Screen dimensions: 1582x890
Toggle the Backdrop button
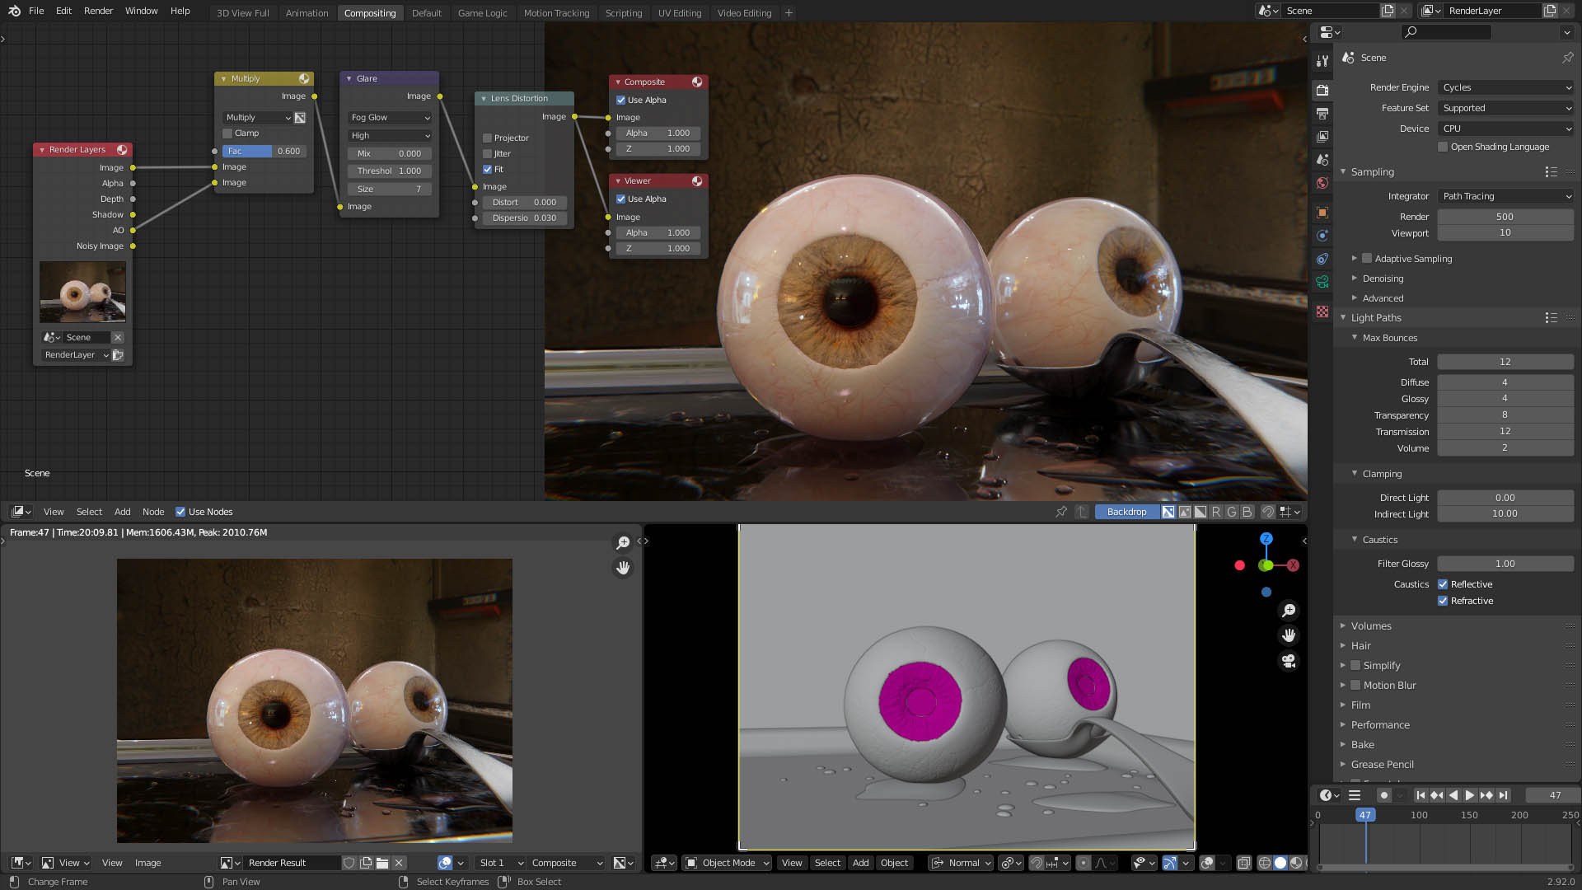click(x=1126, y=512)
